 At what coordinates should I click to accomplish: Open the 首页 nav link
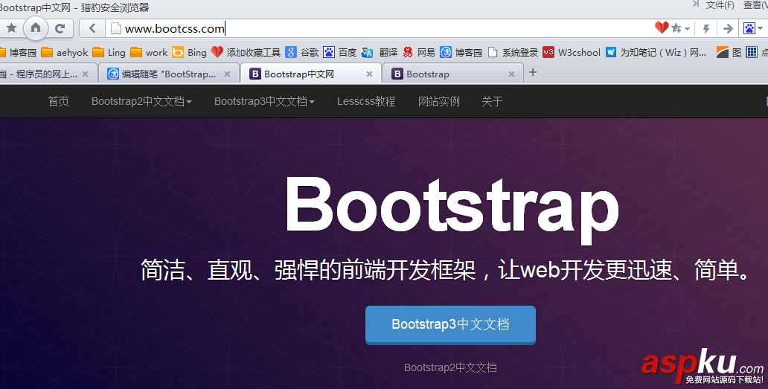click(x=58, y=101)
